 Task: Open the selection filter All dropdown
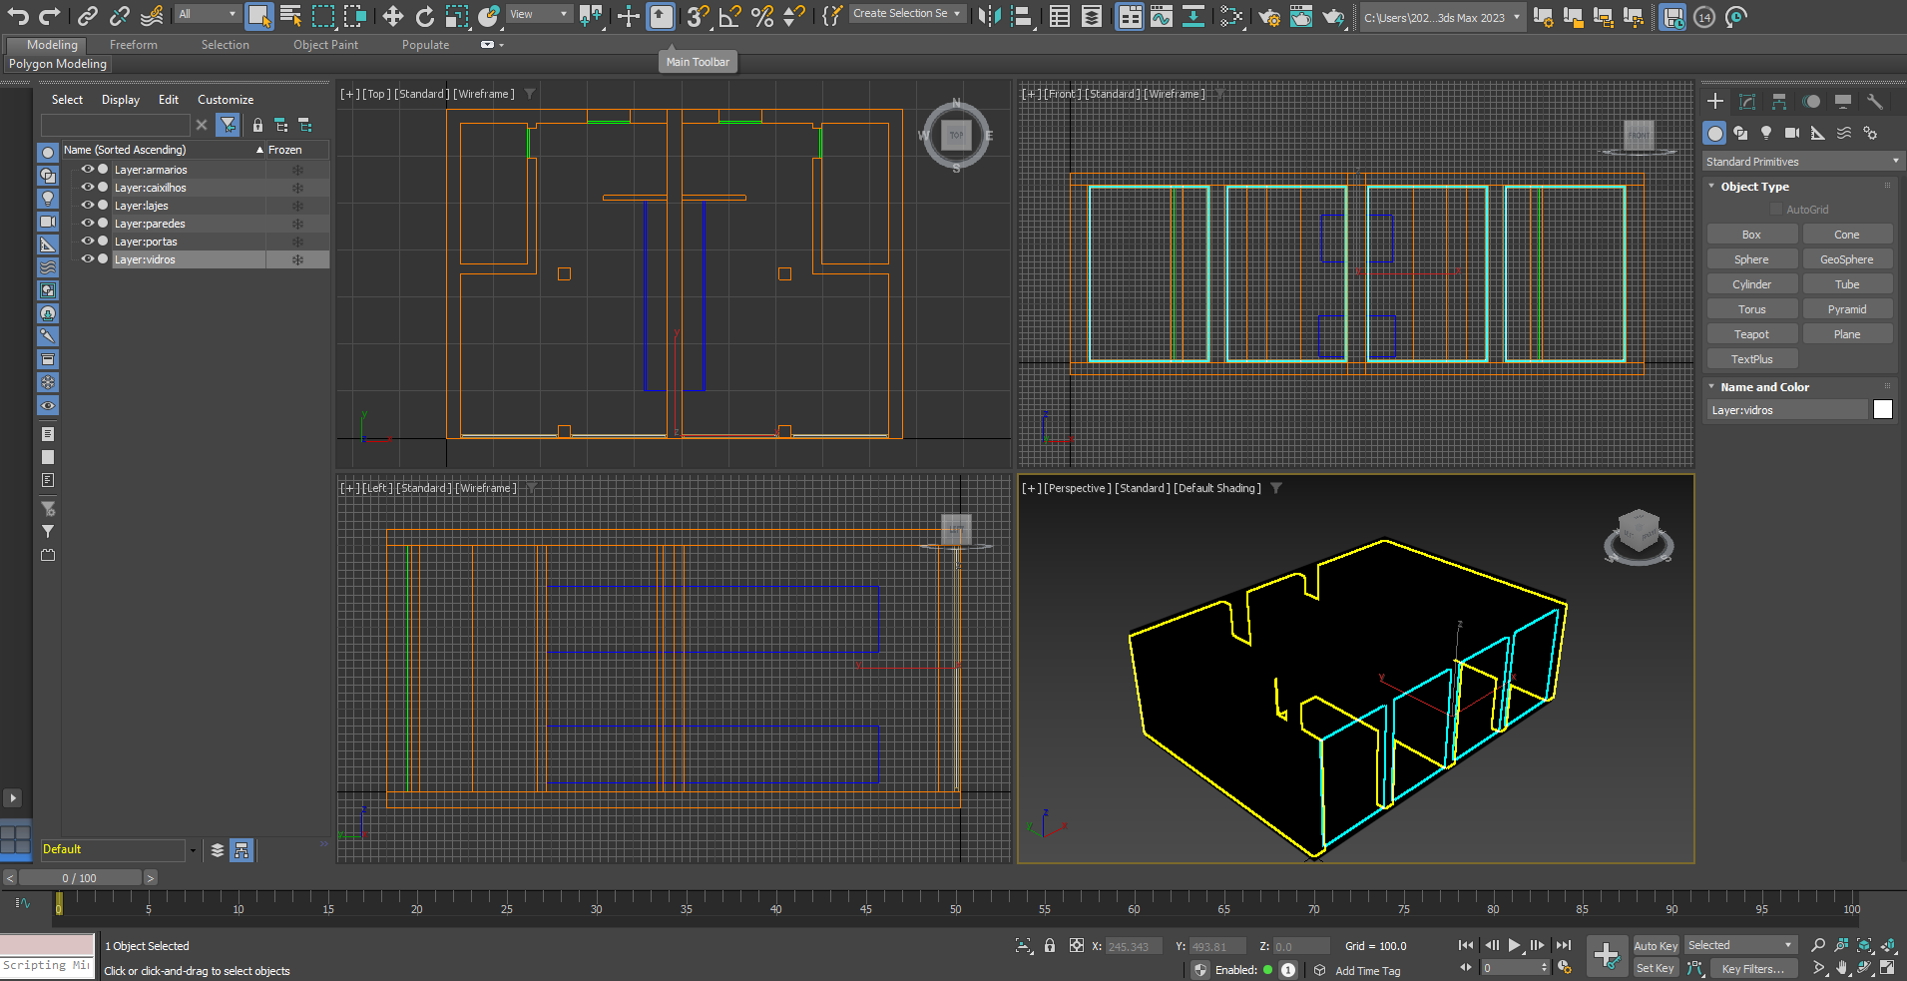(x=208, y=14)
